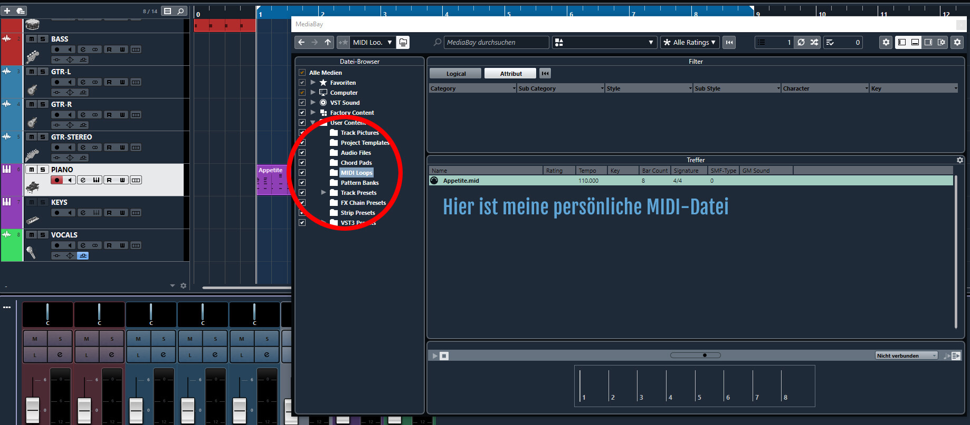Open the piano instrument picture on PIANO track
This screenshot has width=970, height=425.
[32, 187]
